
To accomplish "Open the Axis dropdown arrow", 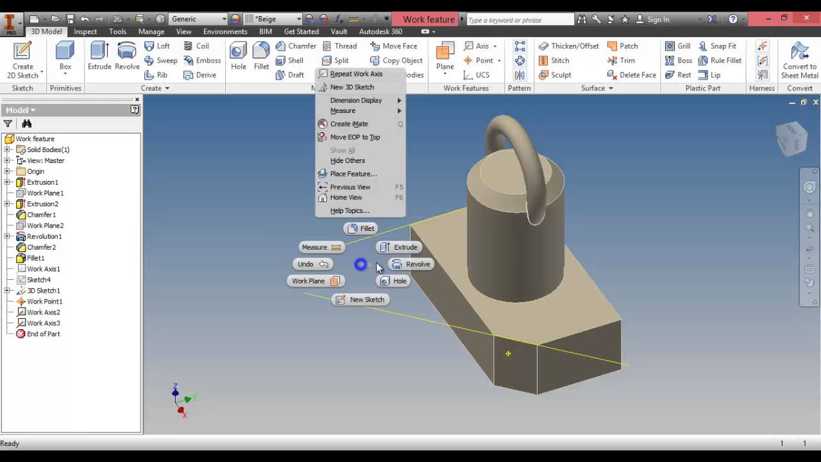I will [x=495, y=46].
